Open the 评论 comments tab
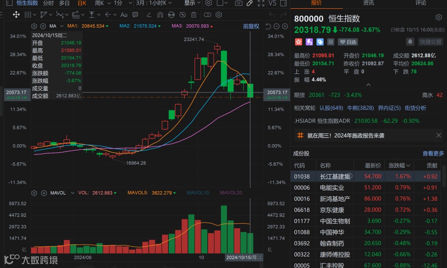Screen dimensions: 447x268 [x=421, y=3]
